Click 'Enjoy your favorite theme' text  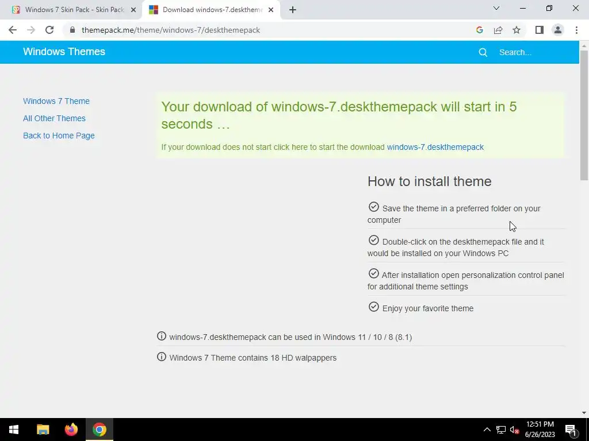(428, 308)
